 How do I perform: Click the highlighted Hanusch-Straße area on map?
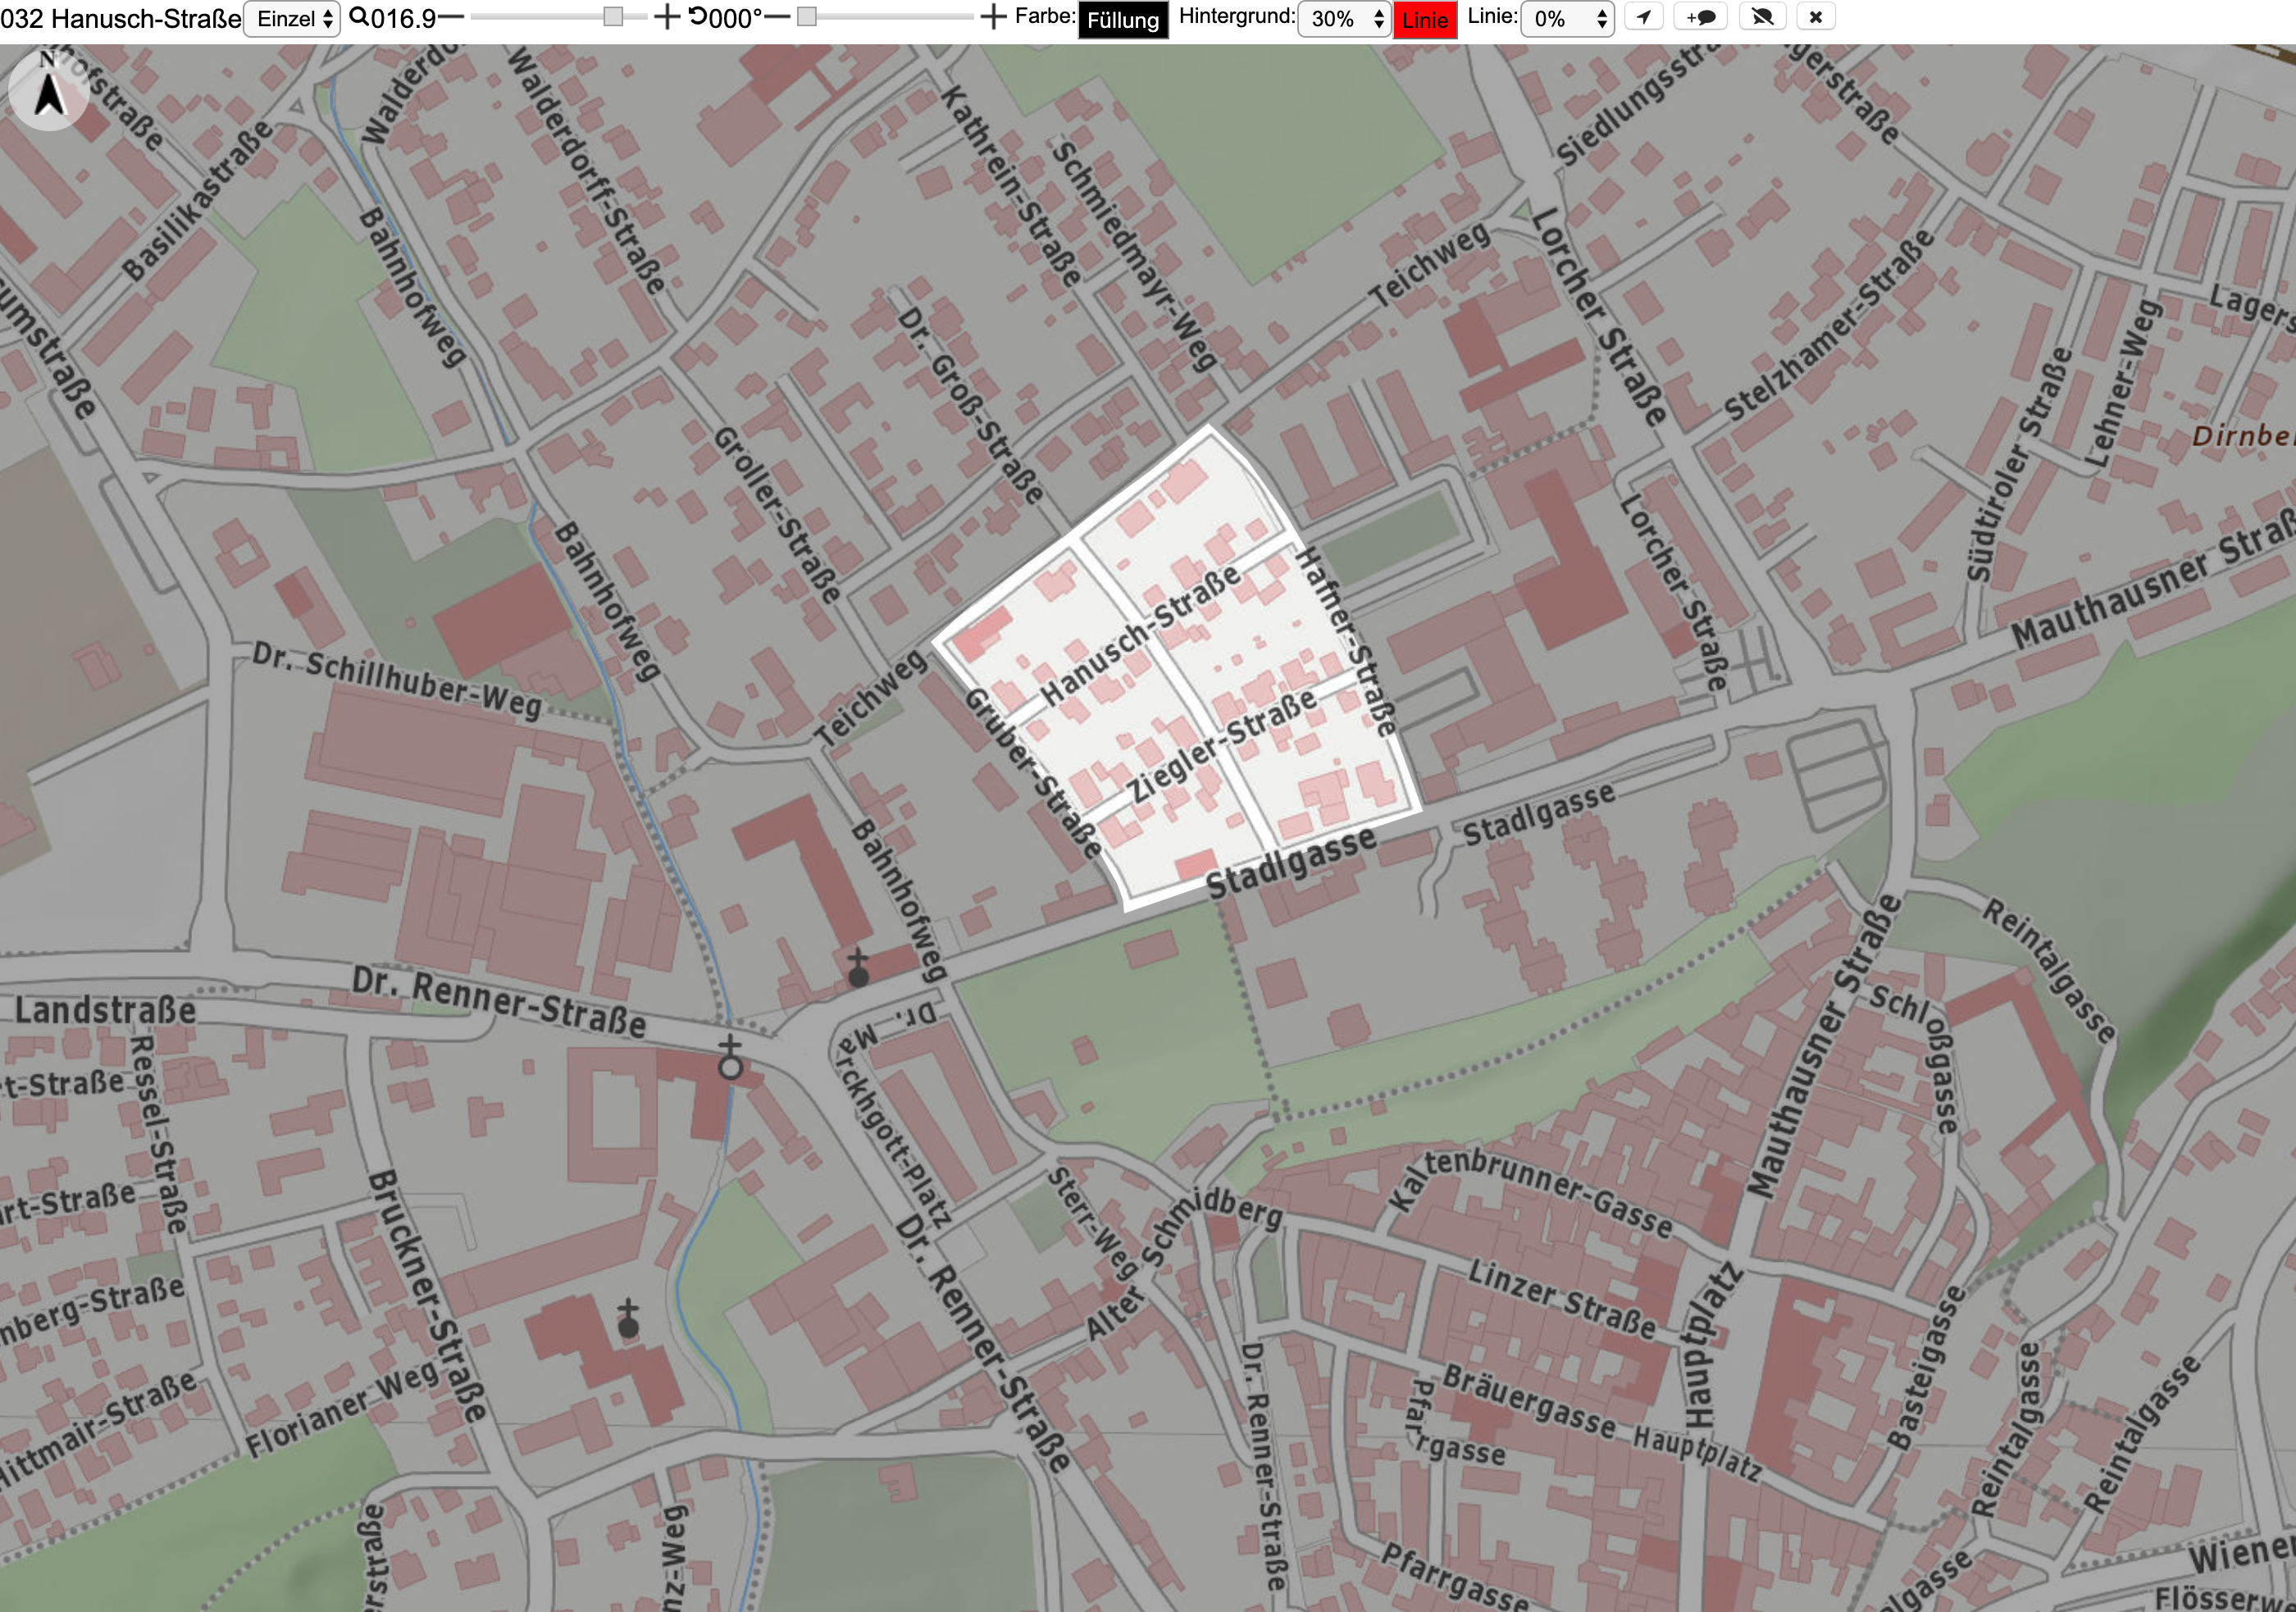click(1180, 670)
